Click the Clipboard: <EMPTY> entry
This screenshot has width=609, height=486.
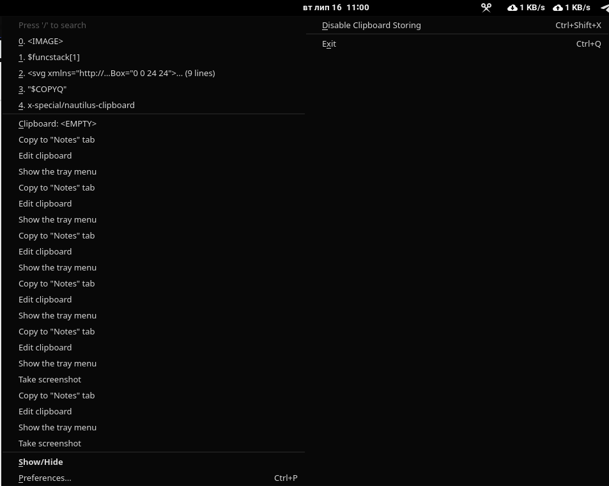click(58, 123)
